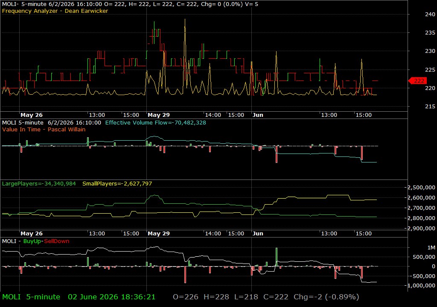Click the 'LargePlayers=-34,340,984' legend value
Screen dimensions: 437x307
pos(39,184)
